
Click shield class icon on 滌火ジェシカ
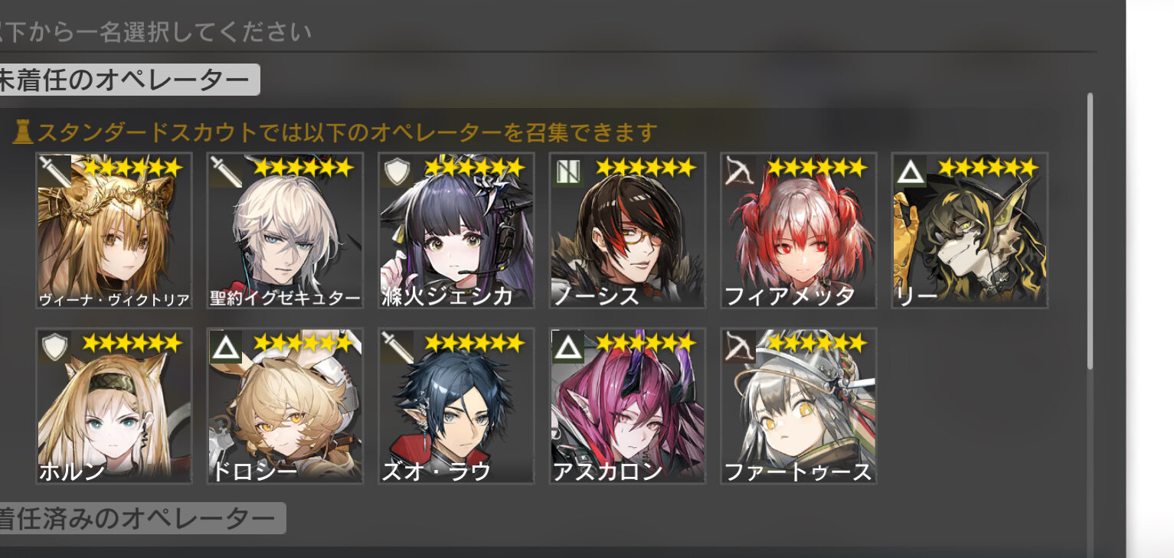397,171
